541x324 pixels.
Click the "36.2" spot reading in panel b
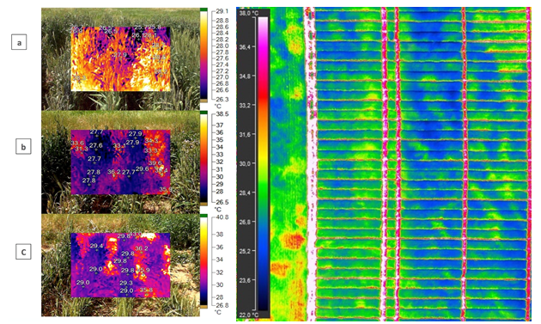(114, 172)
